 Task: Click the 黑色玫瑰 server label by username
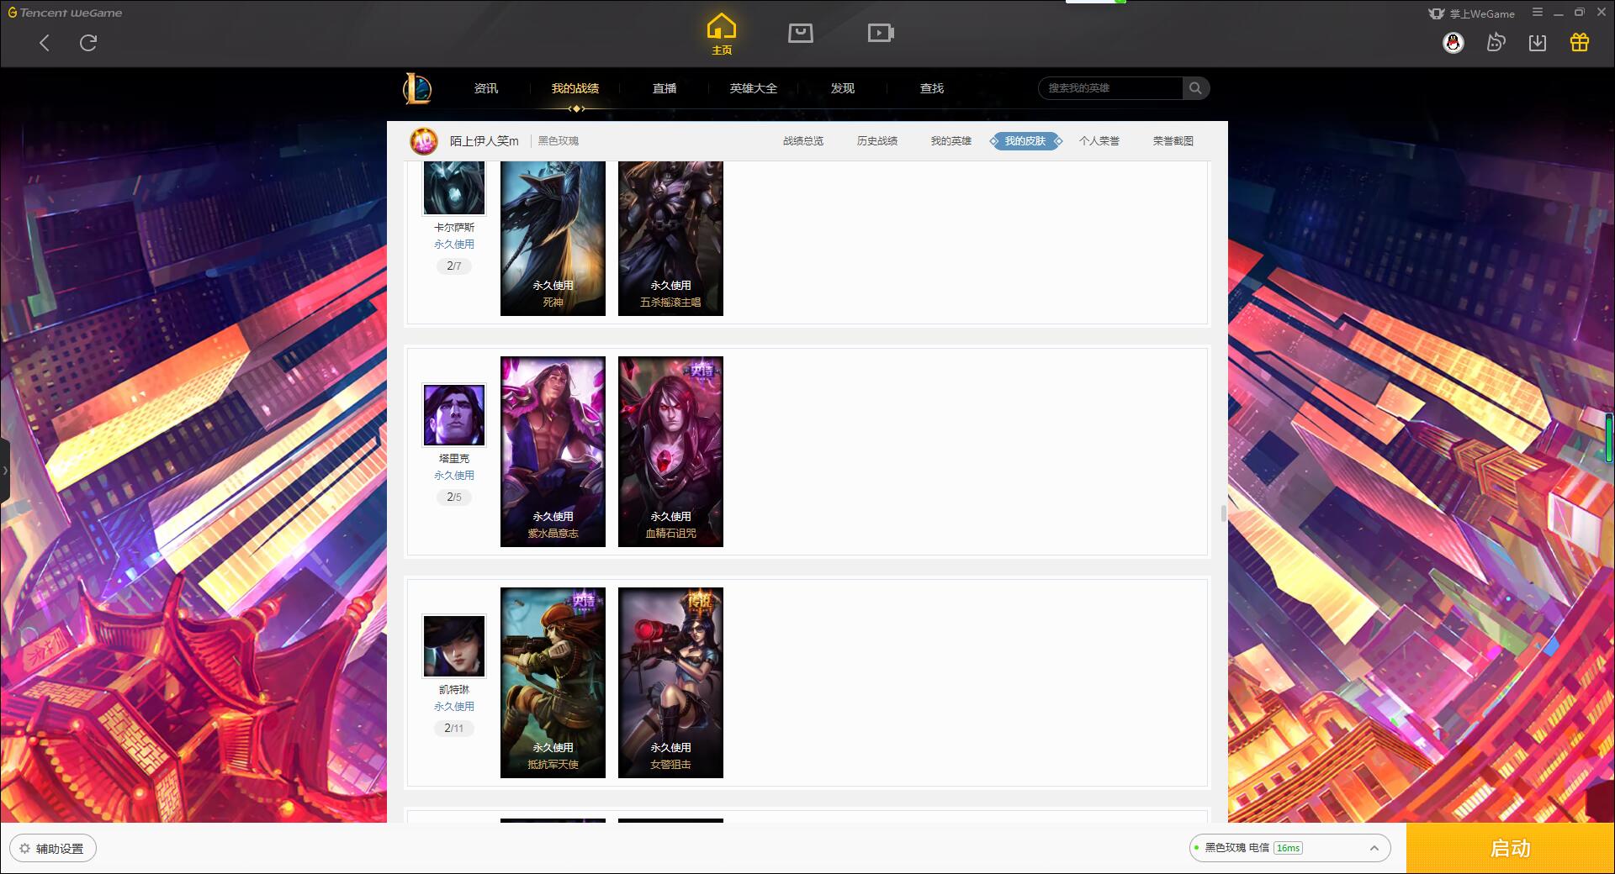[559, 141]
